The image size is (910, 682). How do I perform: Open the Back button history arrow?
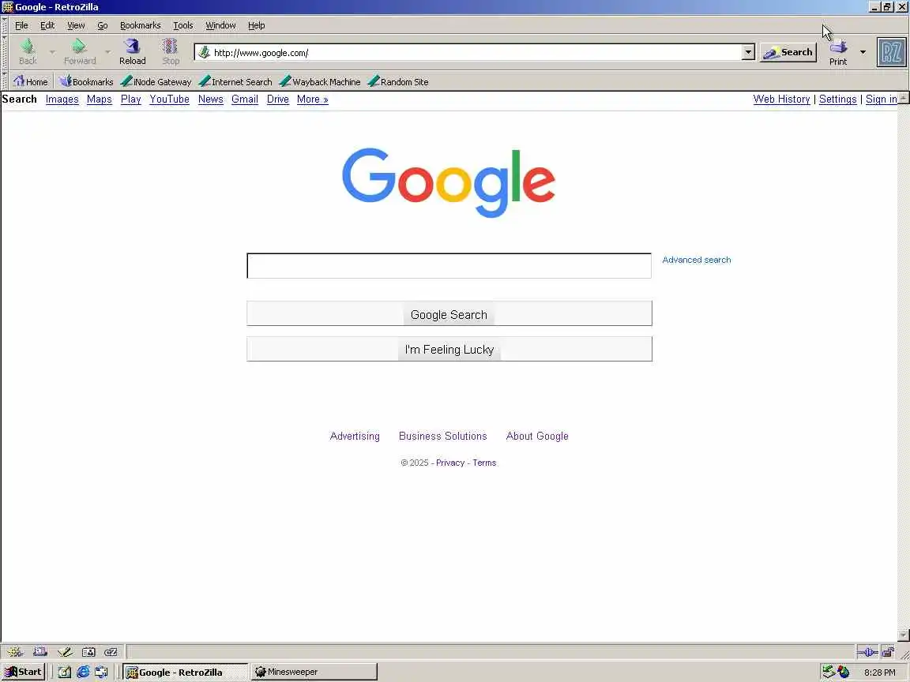(x=51, y=52)
